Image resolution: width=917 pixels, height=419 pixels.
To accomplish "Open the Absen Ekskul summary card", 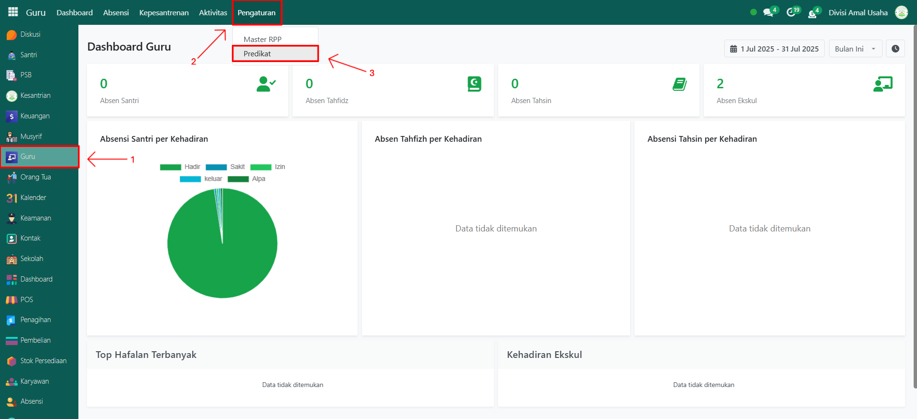I will click(804, 91).
